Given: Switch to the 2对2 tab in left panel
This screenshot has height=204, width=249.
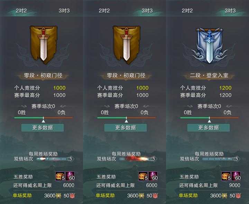Looking at the screenshot, I should click(x=21, y=11).
